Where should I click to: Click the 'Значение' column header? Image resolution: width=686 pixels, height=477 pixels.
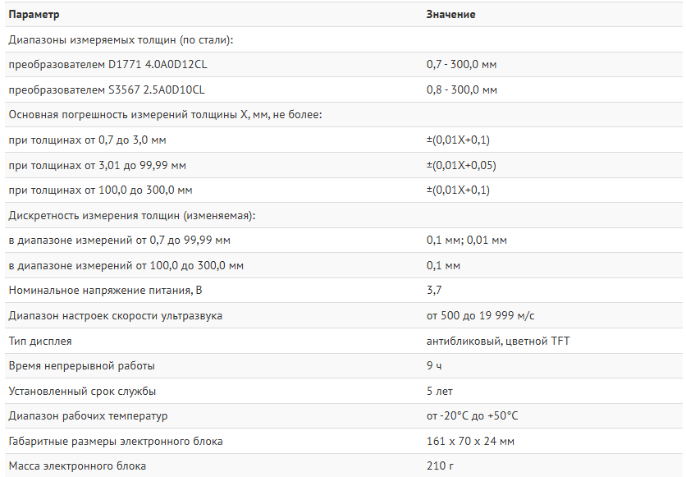coord(450,15)
